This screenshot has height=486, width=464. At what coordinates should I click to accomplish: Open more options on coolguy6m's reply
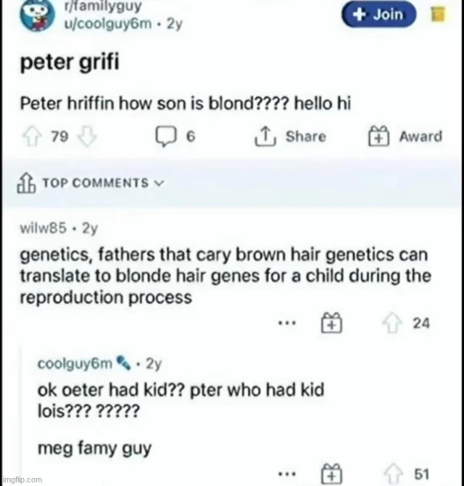pos(289,473)
